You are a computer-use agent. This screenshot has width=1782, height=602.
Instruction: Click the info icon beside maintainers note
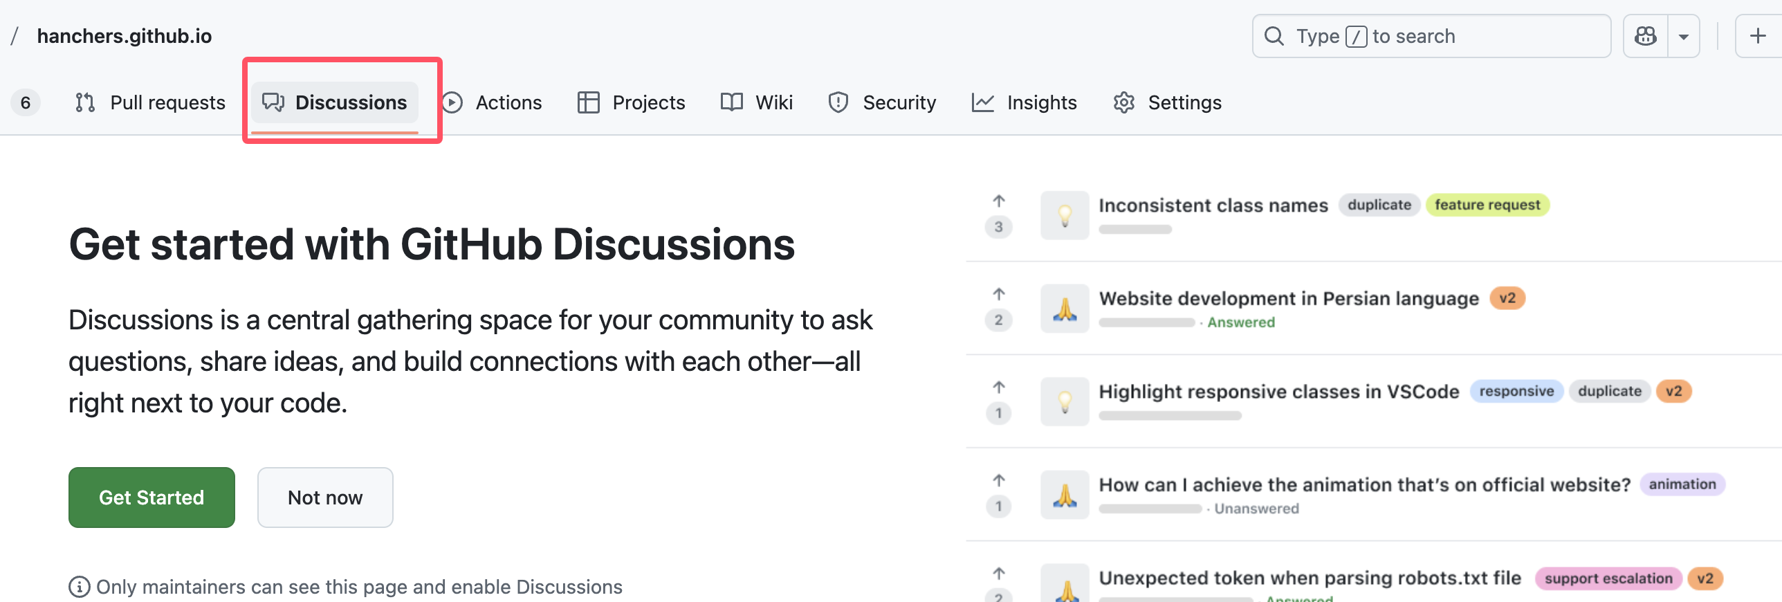pos(80,587)
